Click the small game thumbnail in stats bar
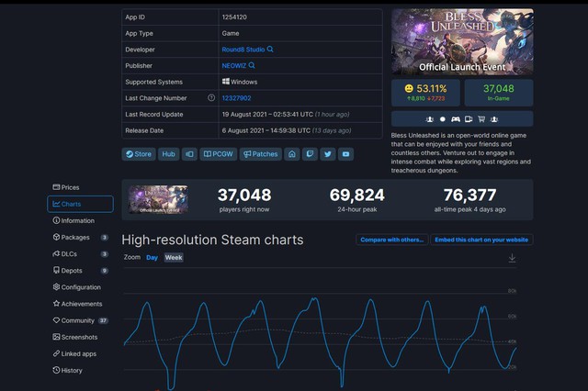 coord(158,199)
